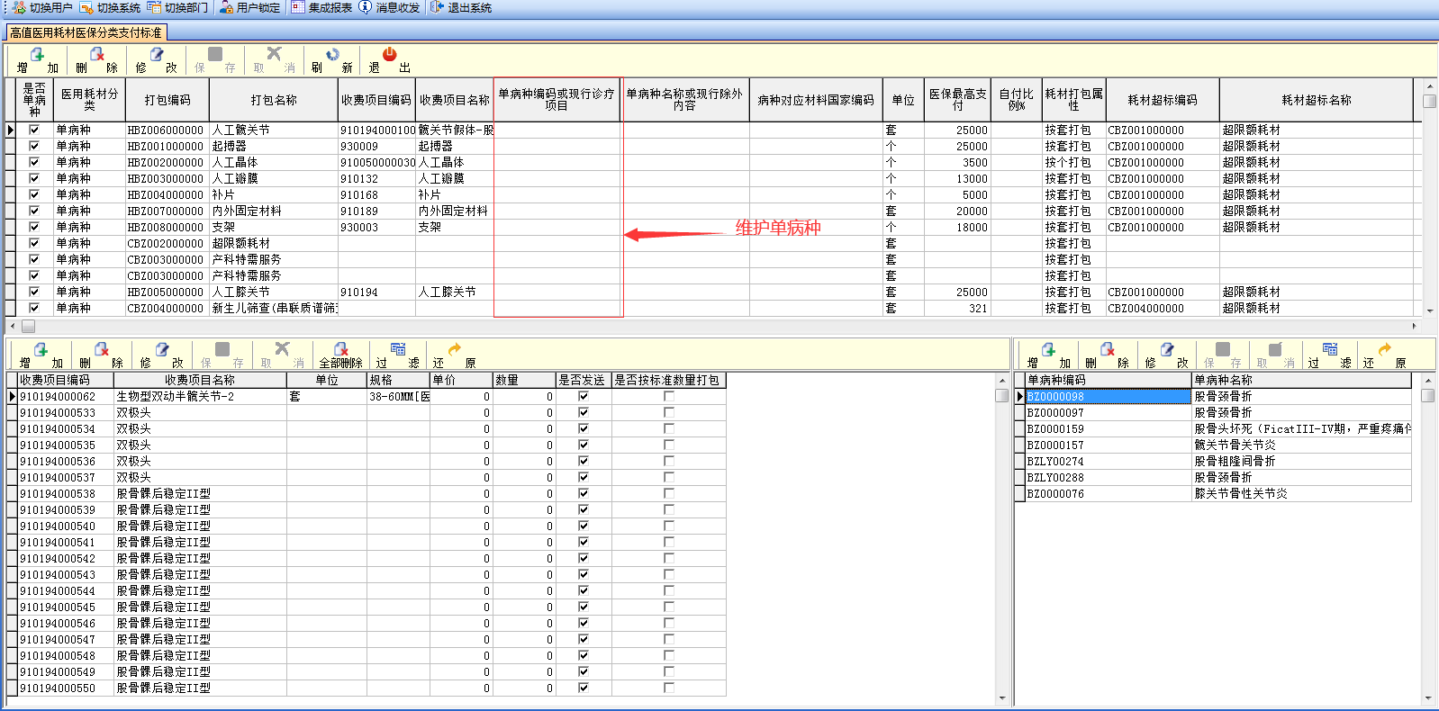The image size is (1439, 711).
Task: Click the 新生儿筛查 package name cell
Action: 274,308
